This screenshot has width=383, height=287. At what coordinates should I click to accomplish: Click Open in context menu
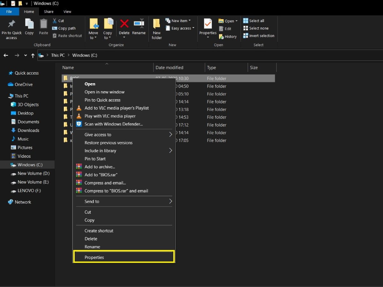coord(90,84)
